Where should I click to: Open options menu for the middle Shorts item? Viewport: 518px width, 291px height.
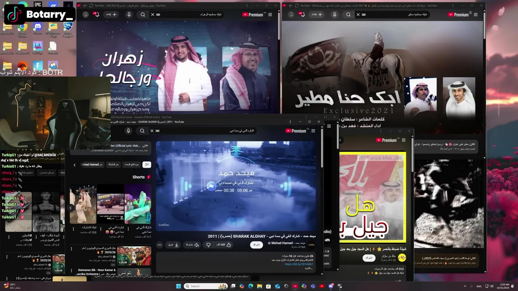tap(101, 229)
